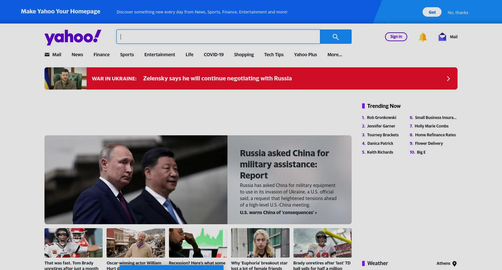Screen dimensions: 502x270
Task: Click the magnifier search button
Action: tap(336, 37)
